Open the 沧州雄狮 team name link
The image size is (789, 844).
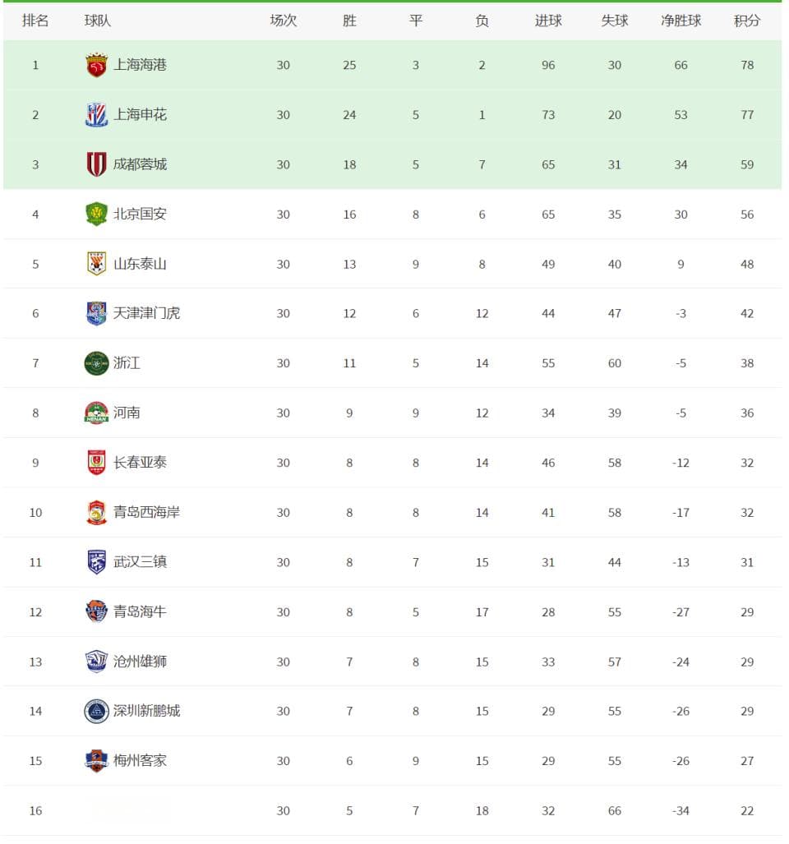click(140, 662)
